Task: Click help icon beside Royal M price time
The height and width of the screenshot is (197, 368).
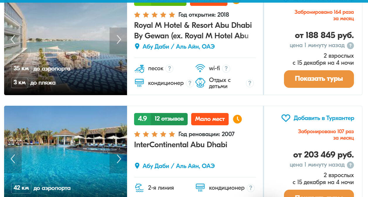Action: coord(350,46)
